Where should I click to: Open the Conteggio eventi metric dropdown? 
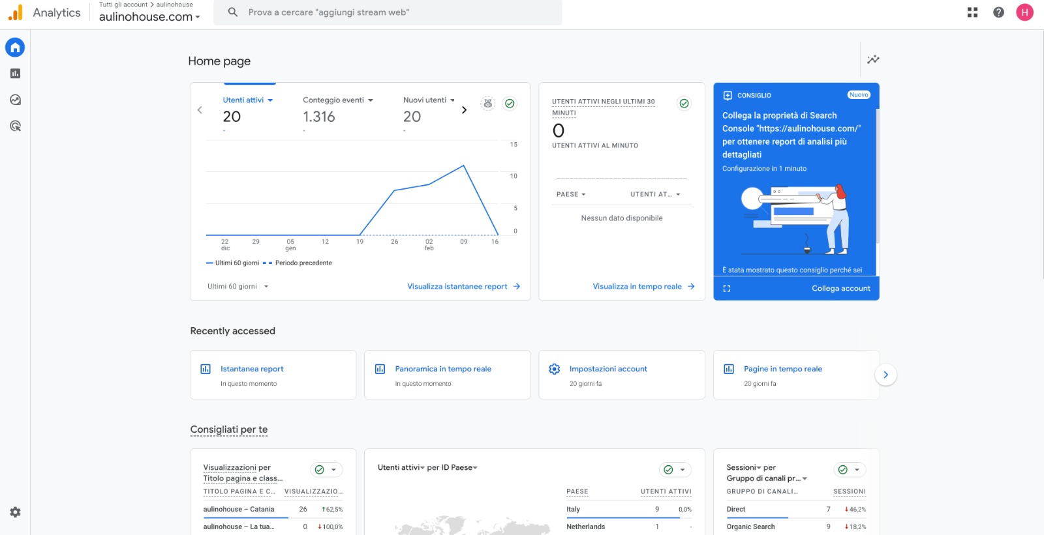pyautogui.click(x=338, y=100)
